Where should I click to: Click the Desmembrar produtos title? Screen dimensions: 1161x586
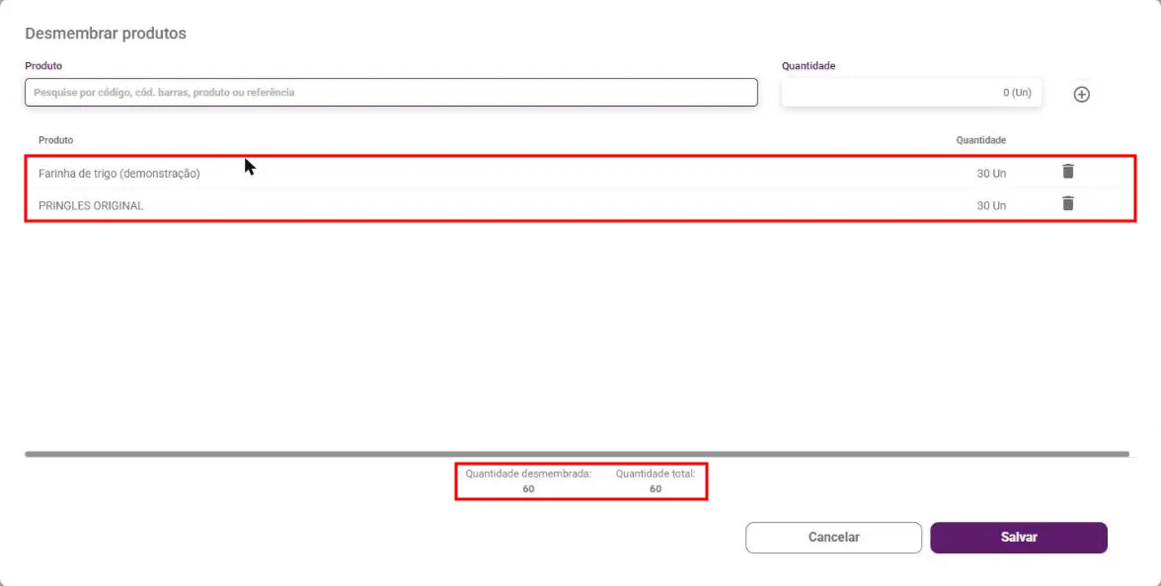click(x=105, y=34)
